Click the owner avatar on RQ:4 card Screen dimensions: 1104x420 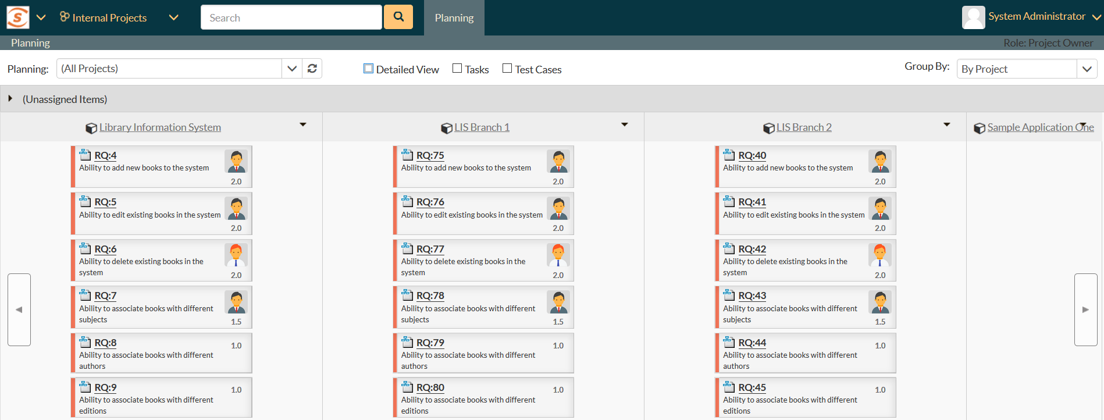[x=236, y=161]
